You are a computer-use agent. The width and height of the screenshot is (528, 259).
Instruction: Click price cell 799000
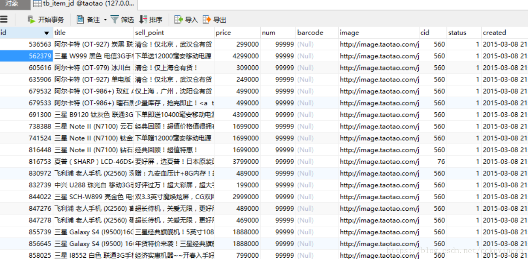click(237, 256)
